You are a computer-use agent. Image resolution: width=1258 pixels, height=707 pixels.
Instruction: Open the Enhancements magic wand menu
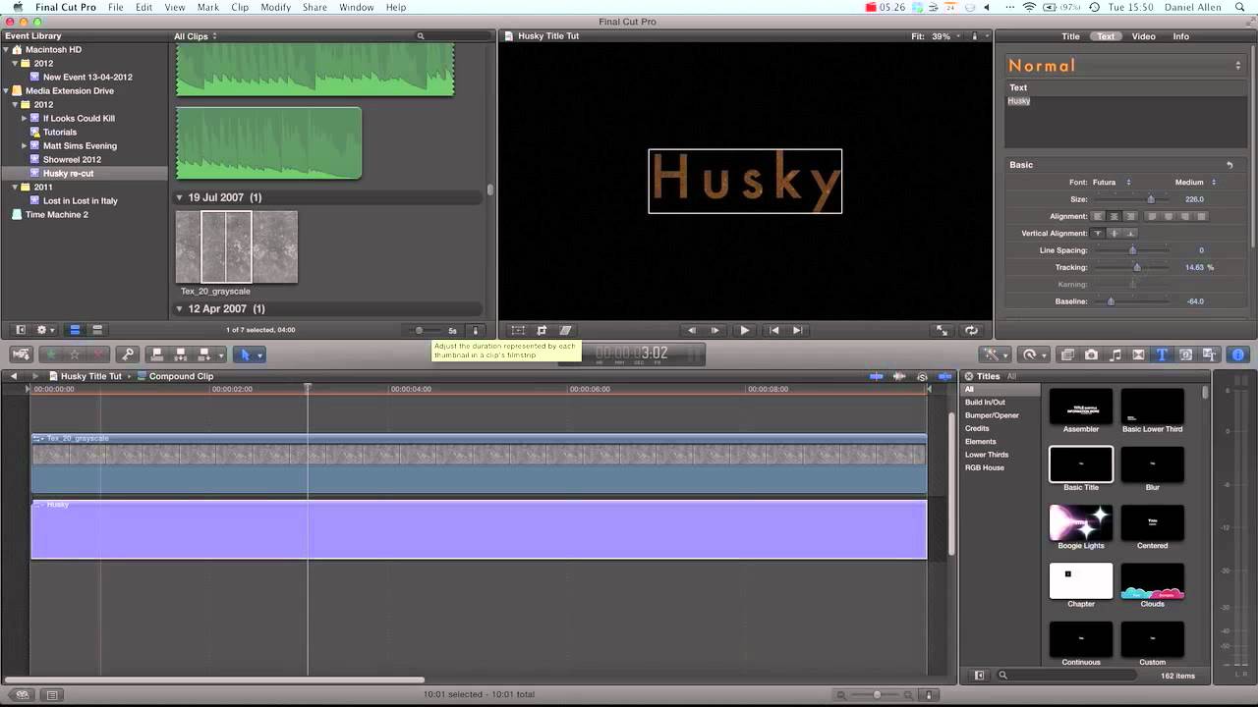click(x=995, y=354)
